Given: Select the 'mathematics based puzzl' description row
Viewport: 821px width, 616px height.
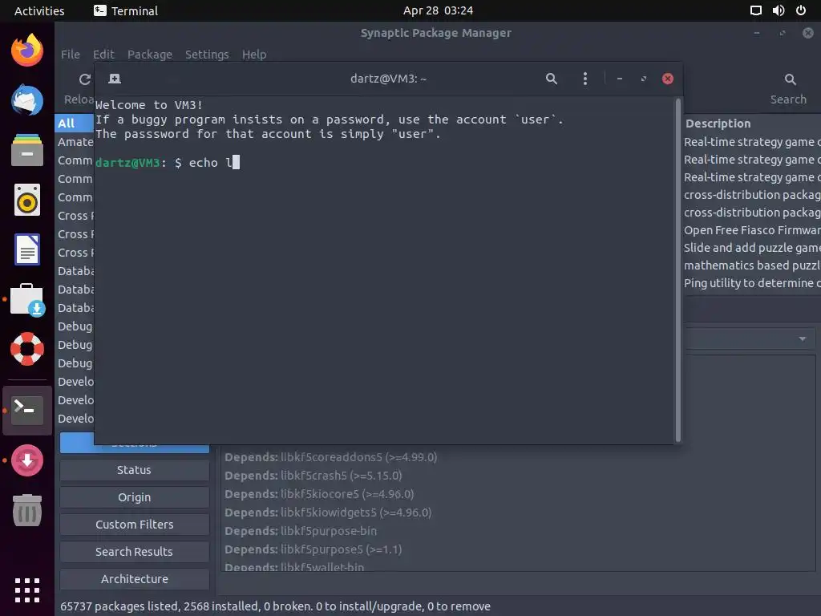Looking at the screenshot, I should (752, 265).
